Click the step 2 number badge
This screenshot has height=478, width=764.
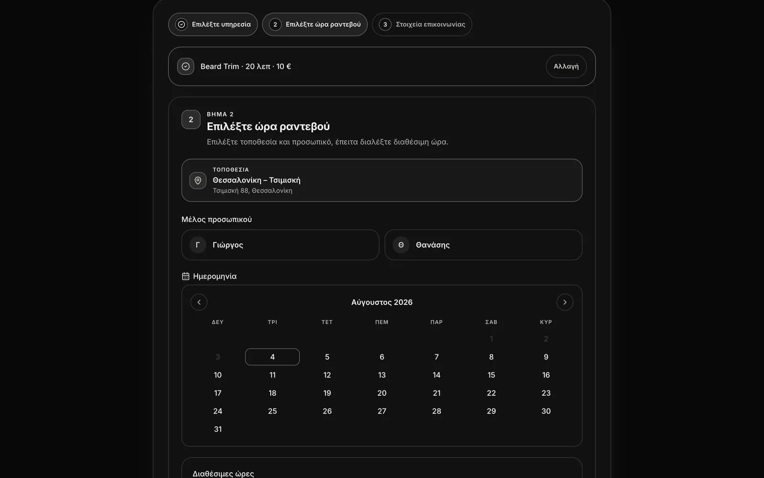coord(191,119)
